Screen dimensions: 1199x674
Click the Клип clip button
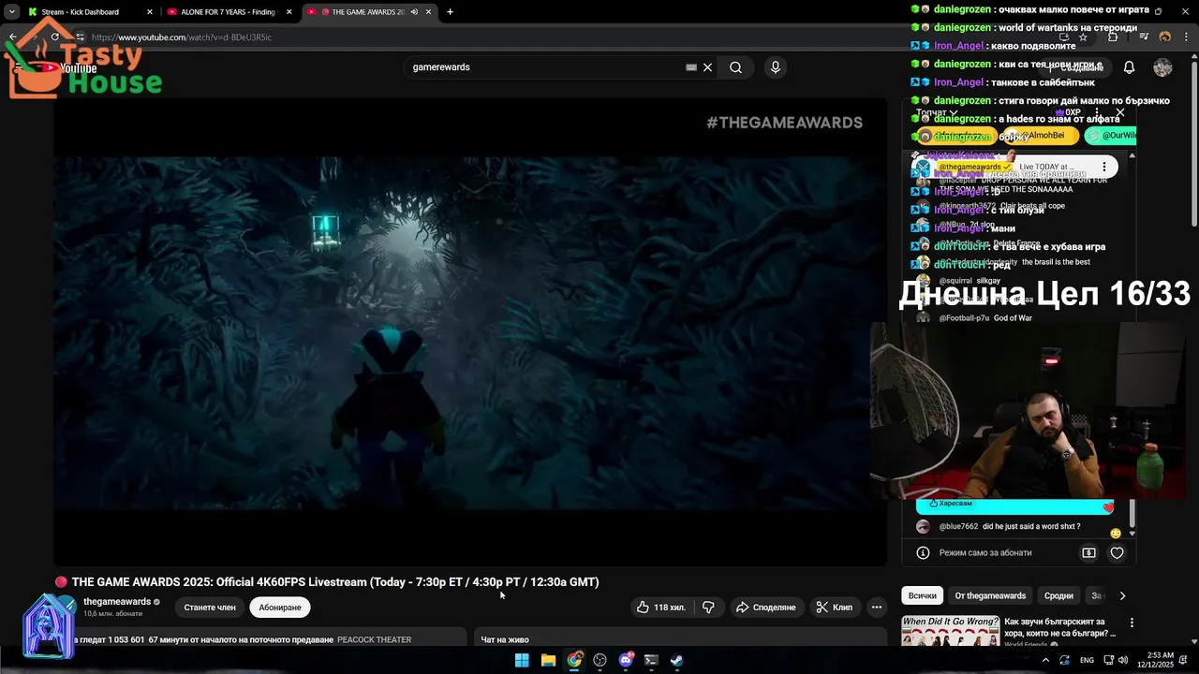click(x=834, y=608)
